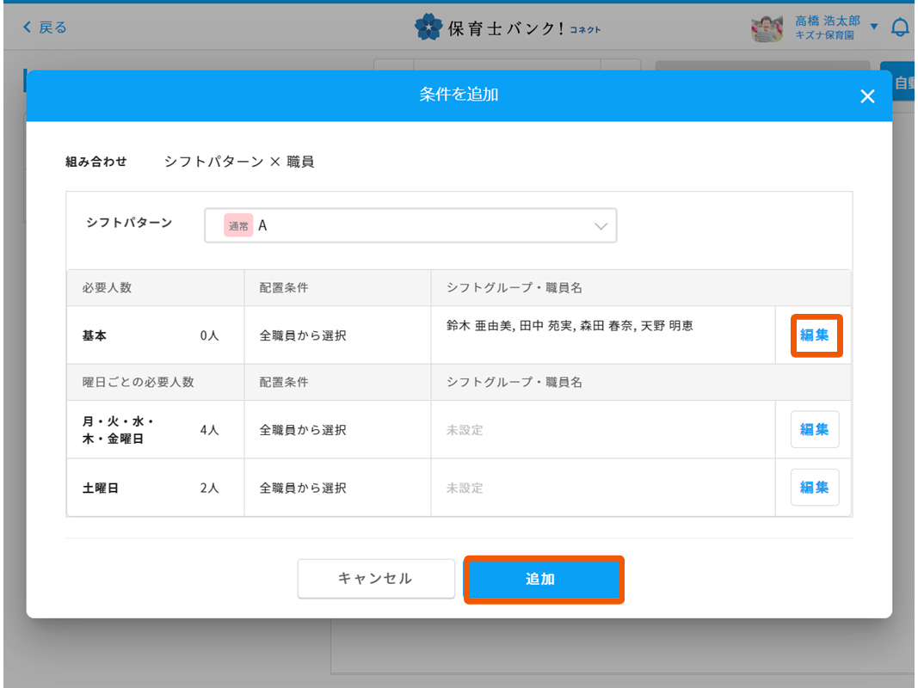Click the 必要人数 column header
918x688 pixels.
click(x=108, y=288)
